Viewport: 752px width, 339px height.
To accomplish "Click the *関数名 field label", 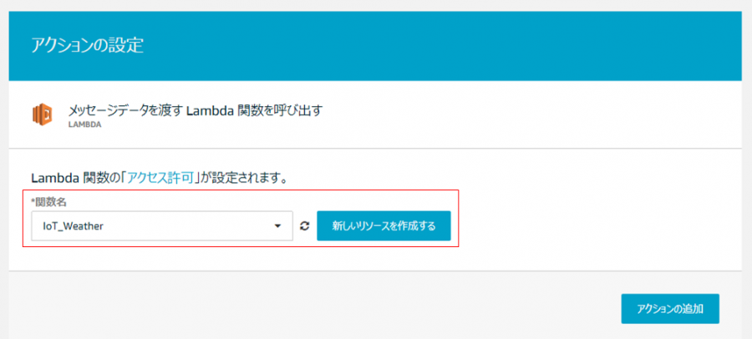I will (x=48, y=202).
